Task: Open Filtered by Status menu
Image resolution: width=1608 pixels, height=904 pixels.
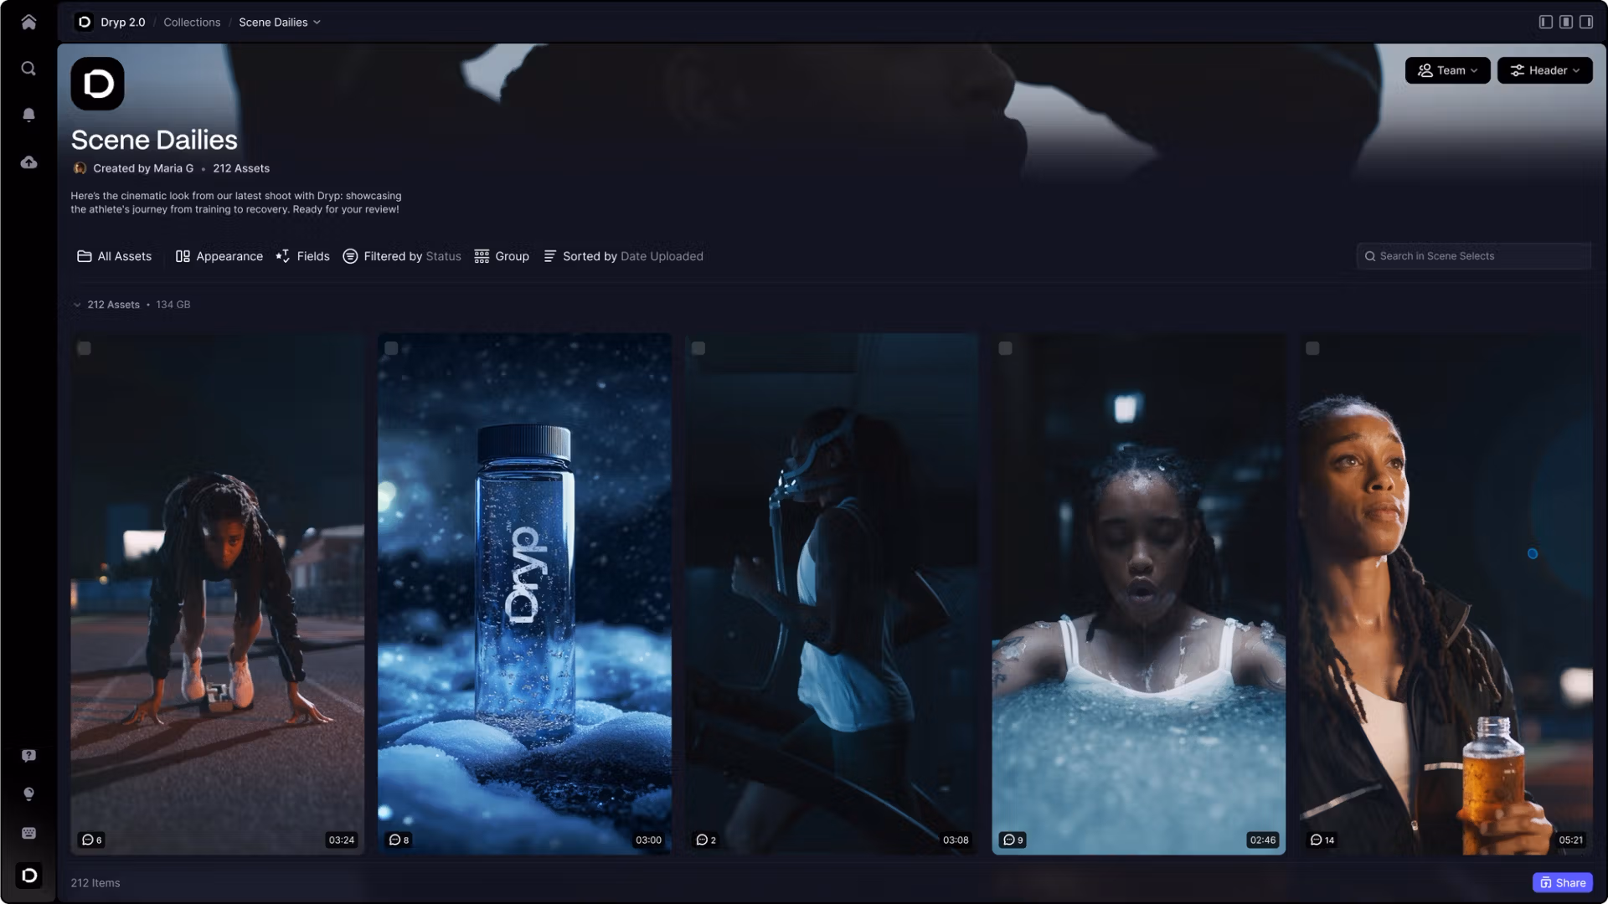Action: [402, 256]
